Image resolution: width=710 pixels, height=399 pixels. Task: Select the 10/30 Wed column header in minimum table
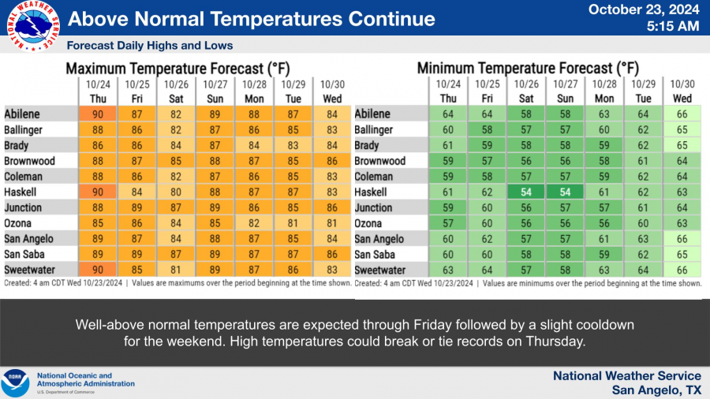click(x=682, y=91)
